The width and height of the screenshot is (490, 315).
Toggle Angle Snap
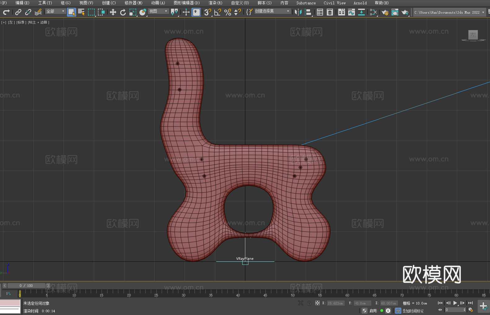pos(218,12)
